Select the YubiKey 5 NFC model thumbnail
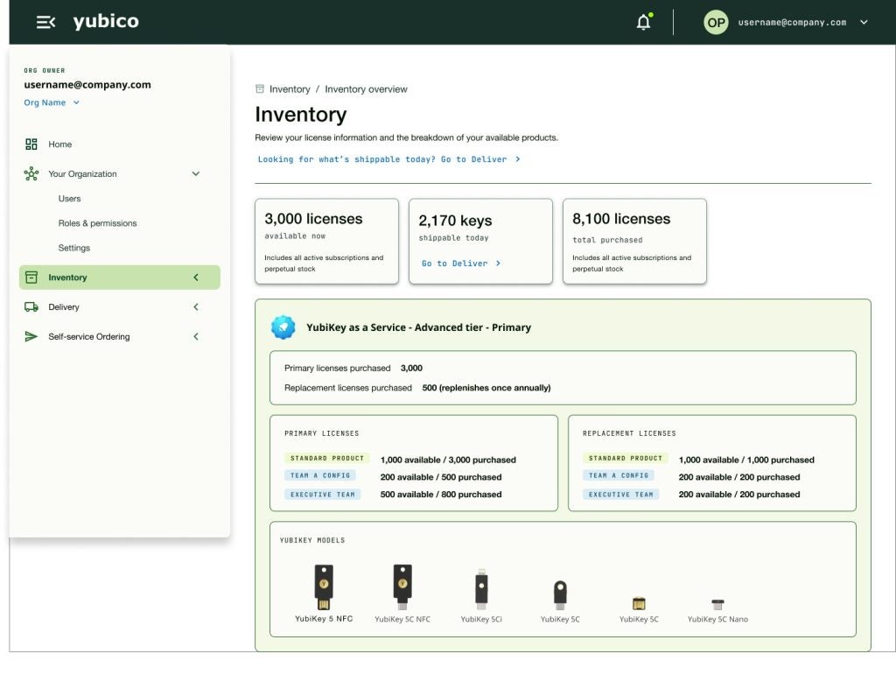The image size is (896, 689). (324, 587)
